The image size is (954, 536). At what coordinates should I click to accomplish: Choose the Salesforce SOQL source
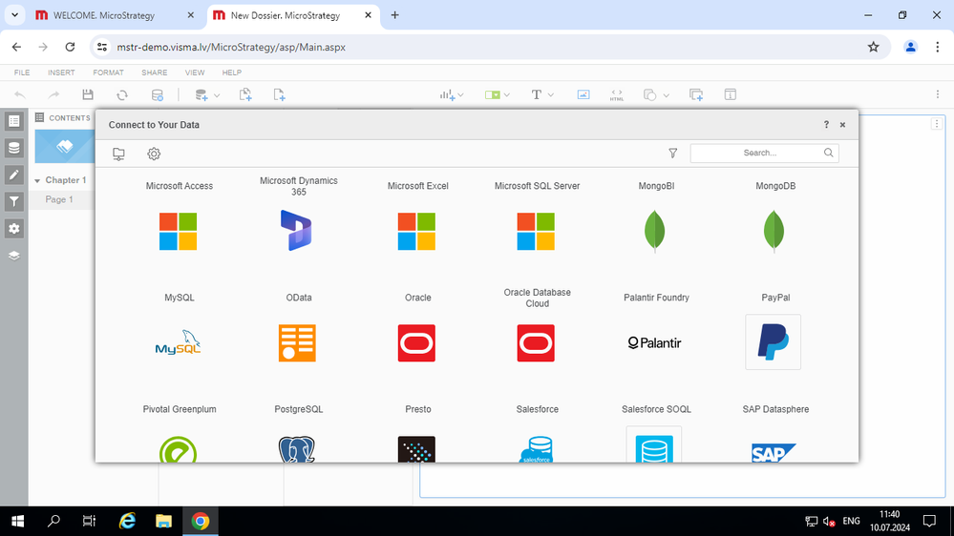[x=654, y=444]
